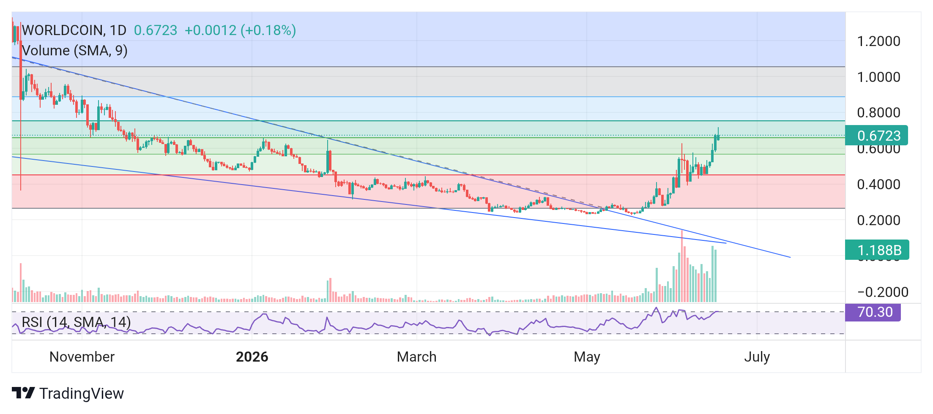
Task: Click the 1.188B volume tag
Action: [877, 250]
